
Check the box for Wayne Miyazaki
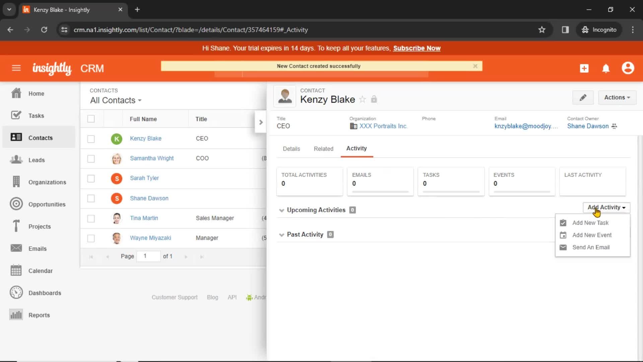91,238
